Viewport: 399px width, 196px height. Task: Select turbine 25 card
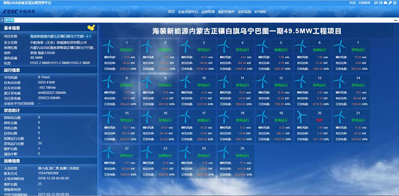(x=235, y=162)
